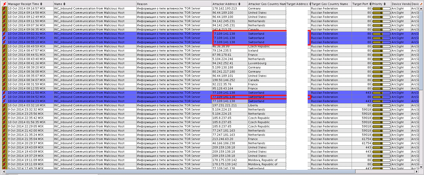The height and width of the screenshot is (175, 424).
Task: Select the event icon for 09:11:50 MSK row
Action: 4,21
